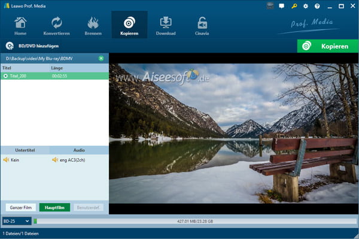Click the BD/DVD hinzufügen disc icon
Screen dimensions: 359x239
point(10,46)
